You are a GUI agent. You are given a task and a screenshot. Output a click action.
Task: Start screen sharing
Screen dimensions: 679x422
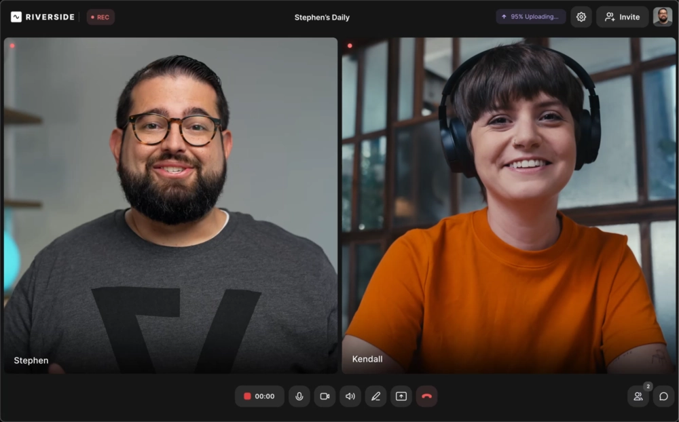tap(401, 396)
